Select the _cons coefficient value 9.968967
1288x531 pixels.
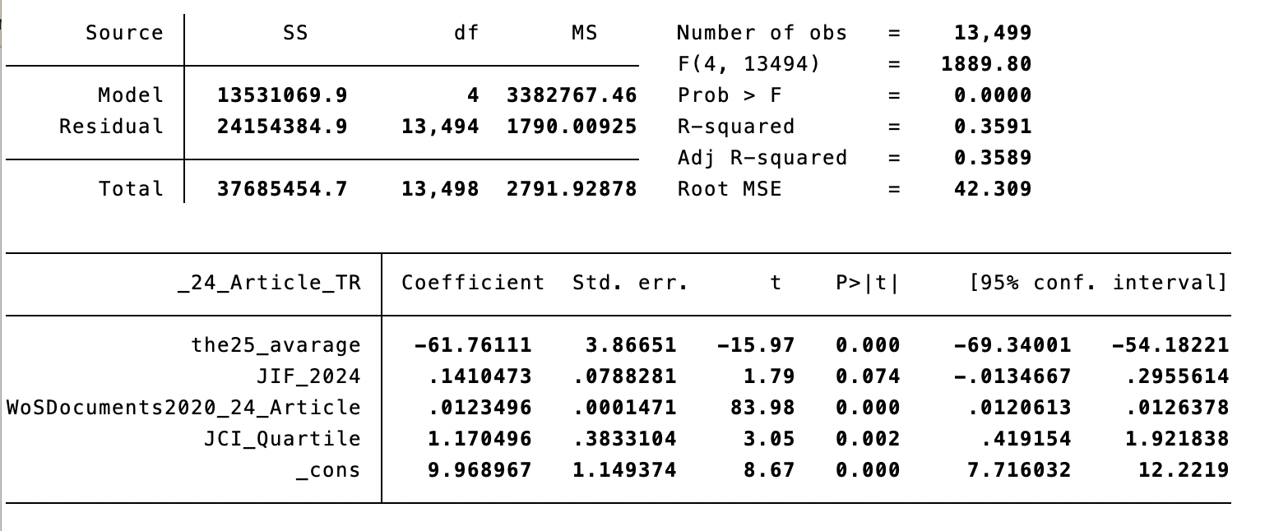(480, 470)
